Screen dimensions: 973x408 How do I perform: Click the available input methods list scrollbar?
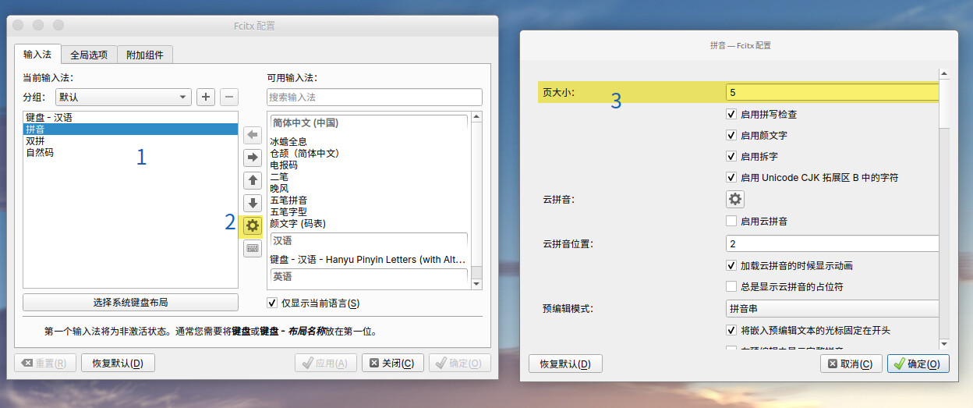pyautogui.click(x=477, y=200)
